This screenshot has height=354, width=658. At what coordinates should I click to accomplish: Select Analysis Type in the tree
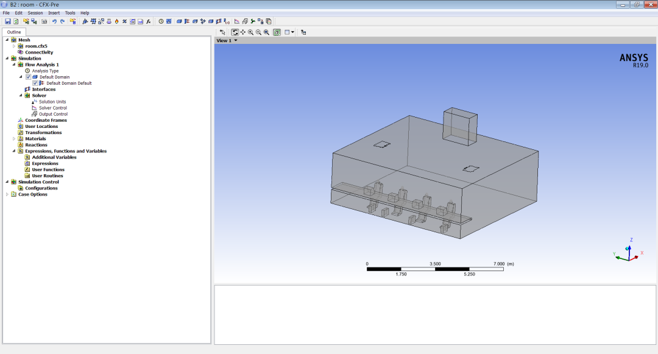[45, 71]
